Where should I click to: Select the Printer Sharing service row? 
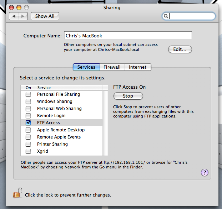click(x=62, y=144)
